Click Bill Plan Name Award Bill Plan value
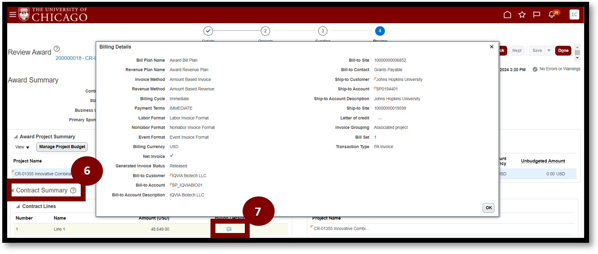The width and height of the screenshot is (598, 254). [183, 60]
